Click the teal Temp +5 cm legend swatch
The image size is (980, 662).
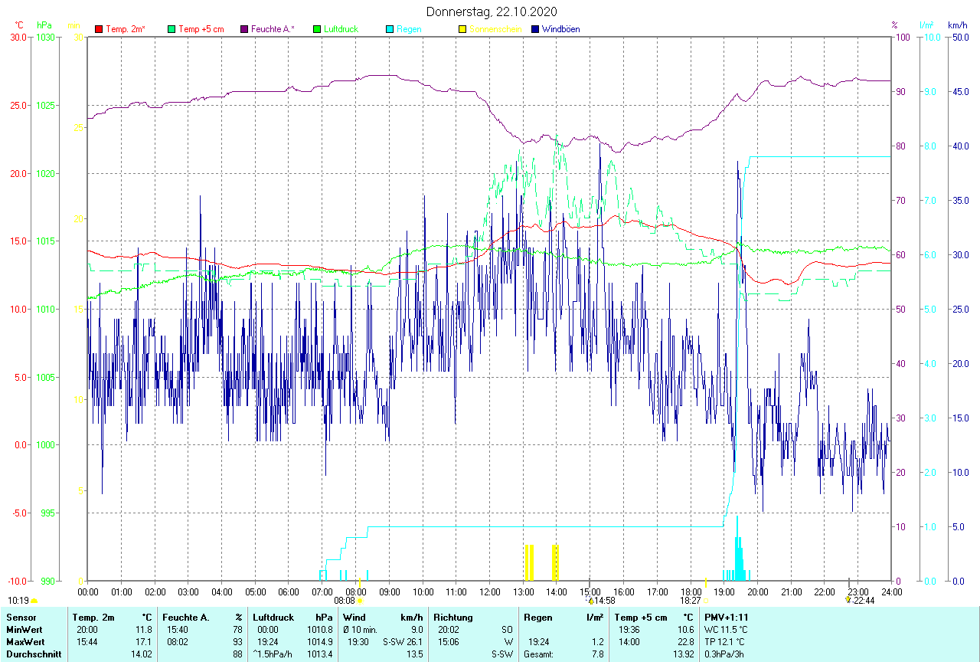coord(171,29)
